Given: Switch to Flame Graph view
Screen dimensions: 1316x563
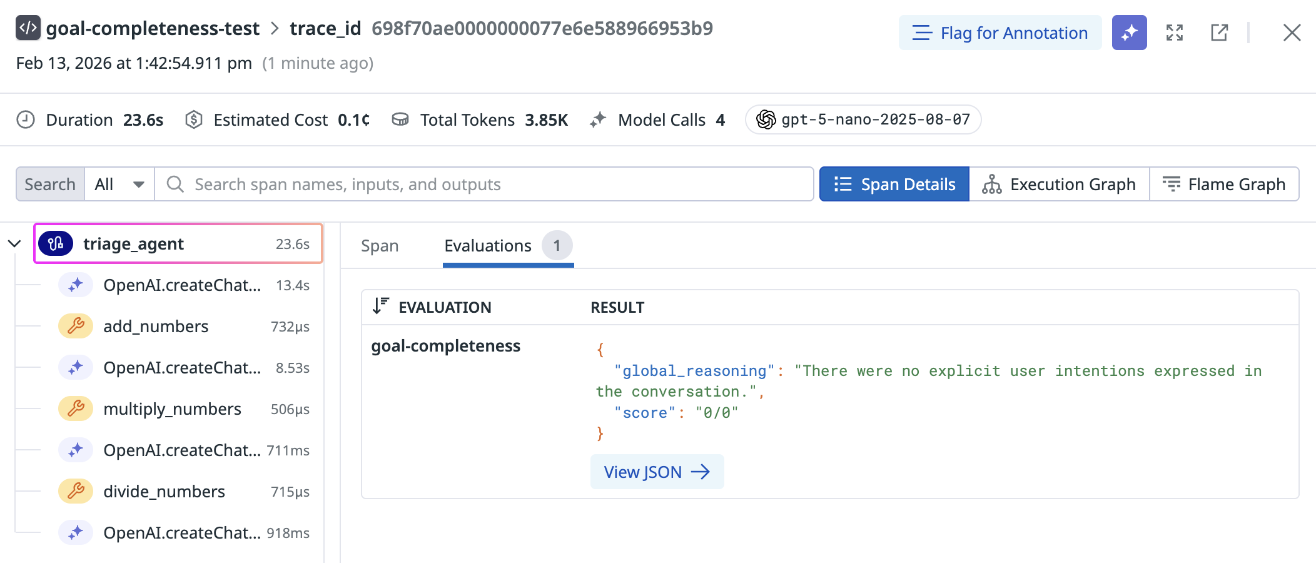Looking at the screenshot, I should (x=1224, y=185).
